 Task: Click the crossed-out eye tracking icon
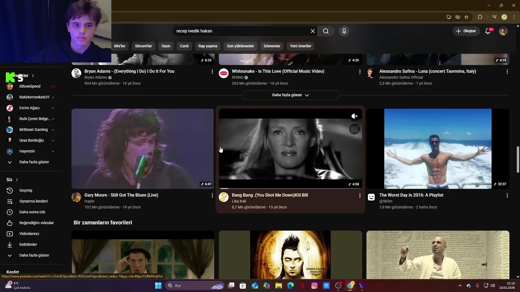(x=457, y=17)
